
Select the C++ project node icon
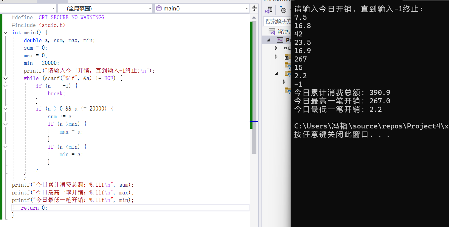click(280, 40)
